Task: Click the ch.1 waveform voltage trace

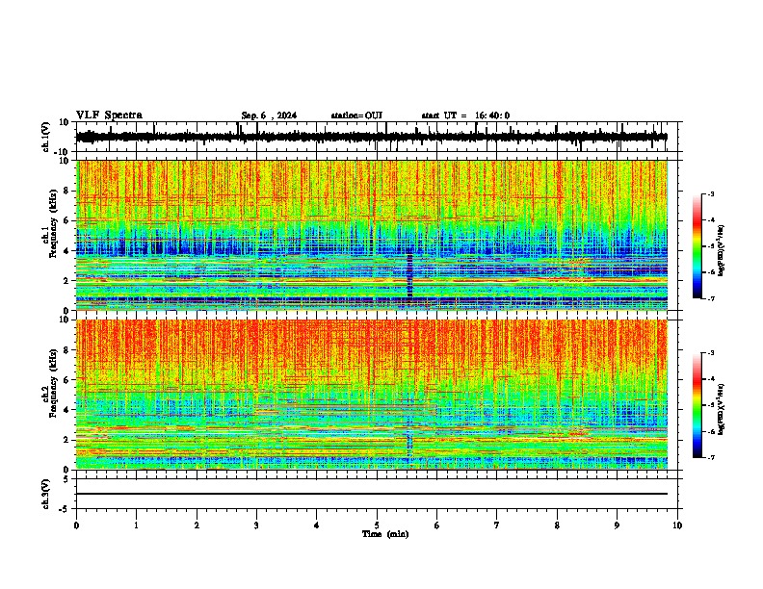Action: [x=371, y=137]
